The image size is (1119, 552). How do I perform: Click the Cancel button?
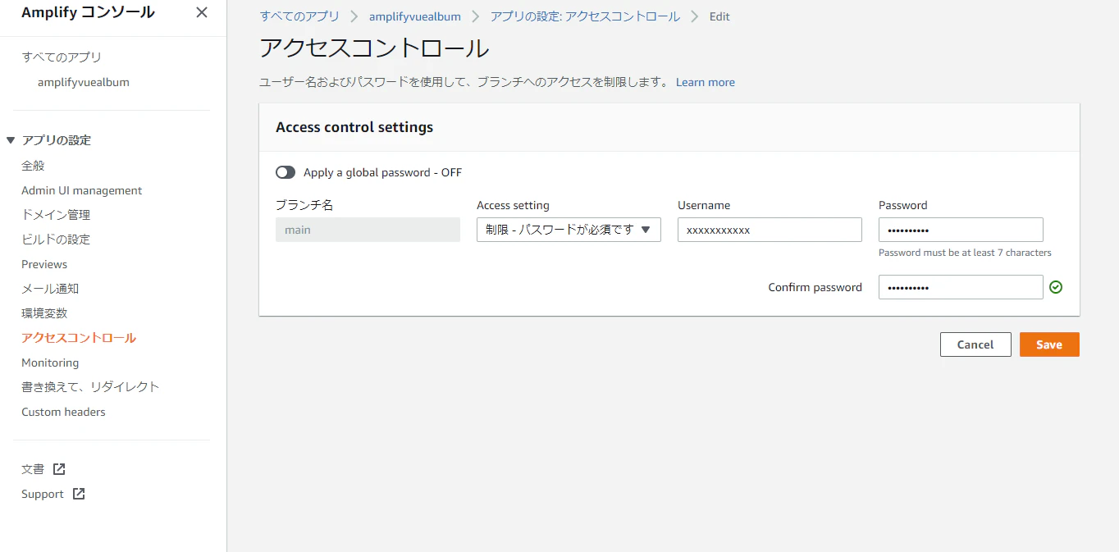(x=975, y=344)
